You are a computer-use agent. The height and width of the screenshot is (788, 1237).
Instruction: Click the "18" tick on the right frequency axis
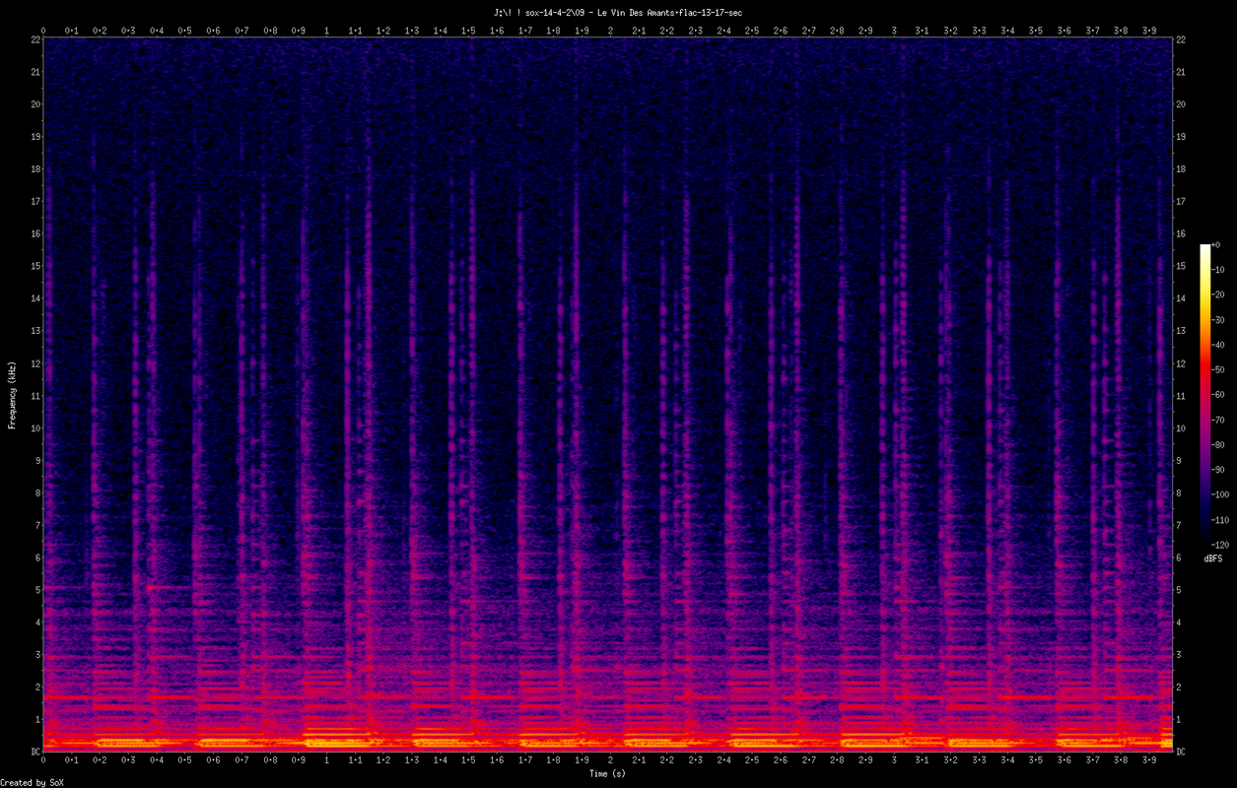(x=1183, y=168)
